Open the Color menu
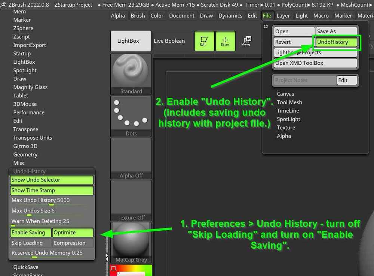The image size is (374, 276). click(157, 16)
